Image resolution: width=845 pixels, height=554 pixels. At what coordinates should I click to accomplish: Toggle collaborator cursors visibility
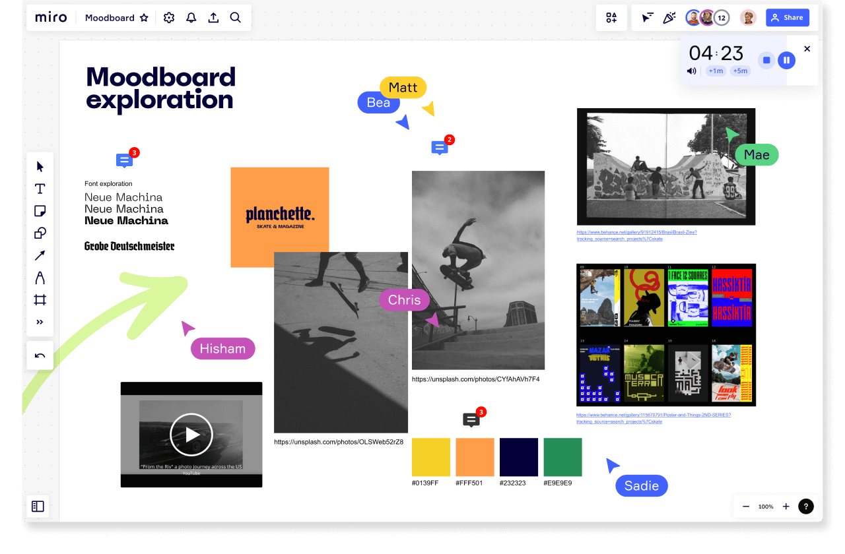(x=647, y=18)
